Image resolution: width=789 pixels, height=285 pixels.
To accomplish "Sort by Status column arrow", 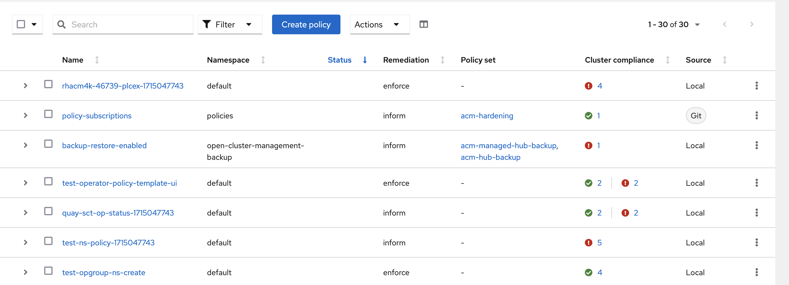I will (364, 60).
